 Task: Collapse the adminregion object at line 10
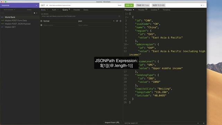click(x=128, y=44)
